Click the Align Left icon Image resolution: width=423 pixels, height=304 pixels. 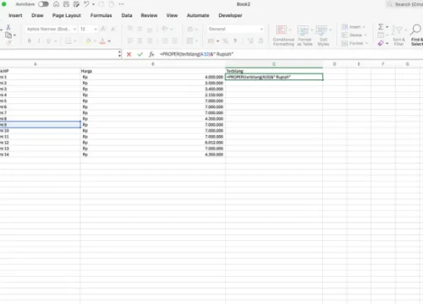tap(129, 41)
